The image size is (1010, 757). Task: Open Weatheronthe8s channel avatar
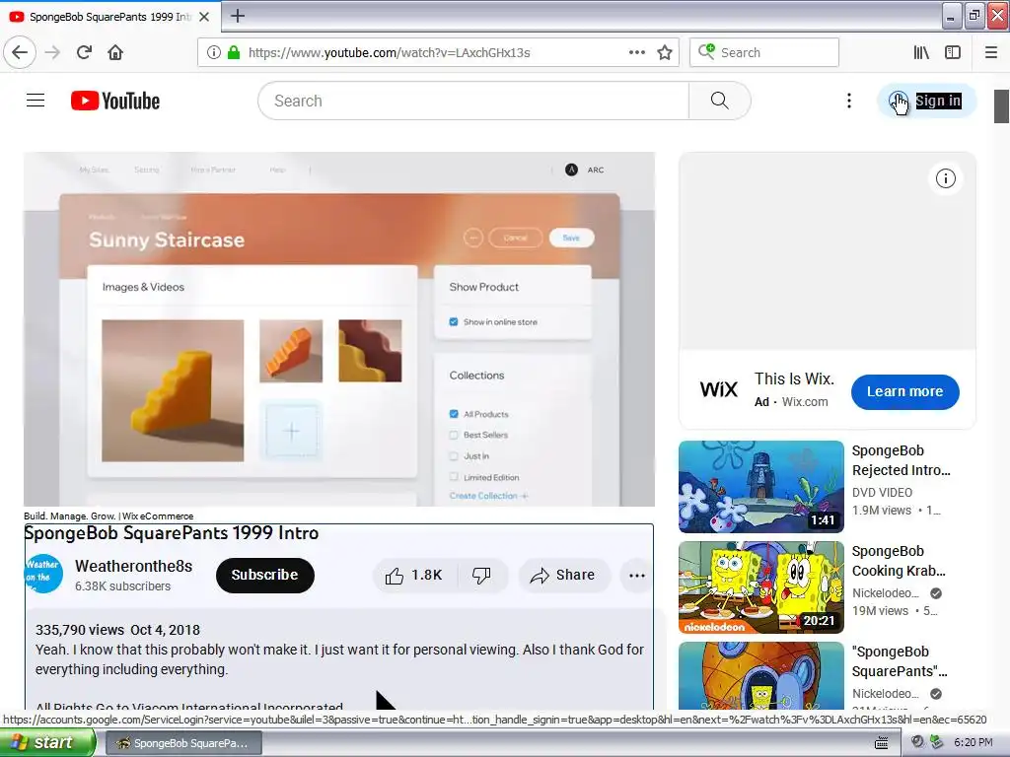tap(43, 574)
